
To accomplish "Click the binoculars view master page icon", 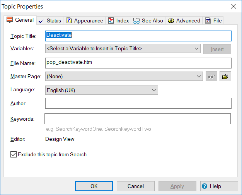I will tap(211, 76).
